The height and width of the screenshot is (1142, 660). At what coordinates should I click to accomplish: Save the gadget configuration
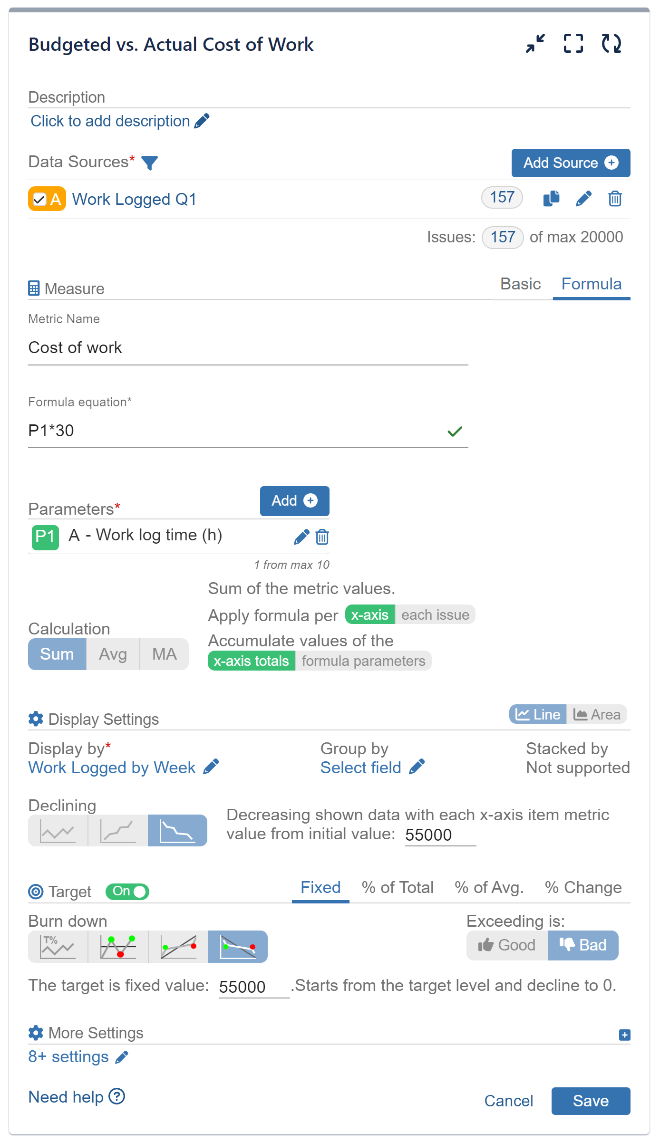click(591, 1101)
